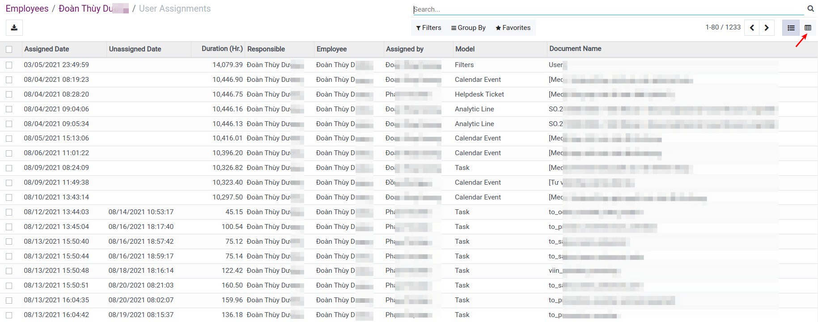
Task: Tick the checkbox for 08/06/2021 11:01:22 row
Action: coord(9,153)
